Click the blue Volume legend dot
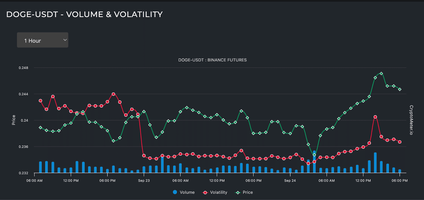The height and width of the screenshot is (200, 424). 175,192
